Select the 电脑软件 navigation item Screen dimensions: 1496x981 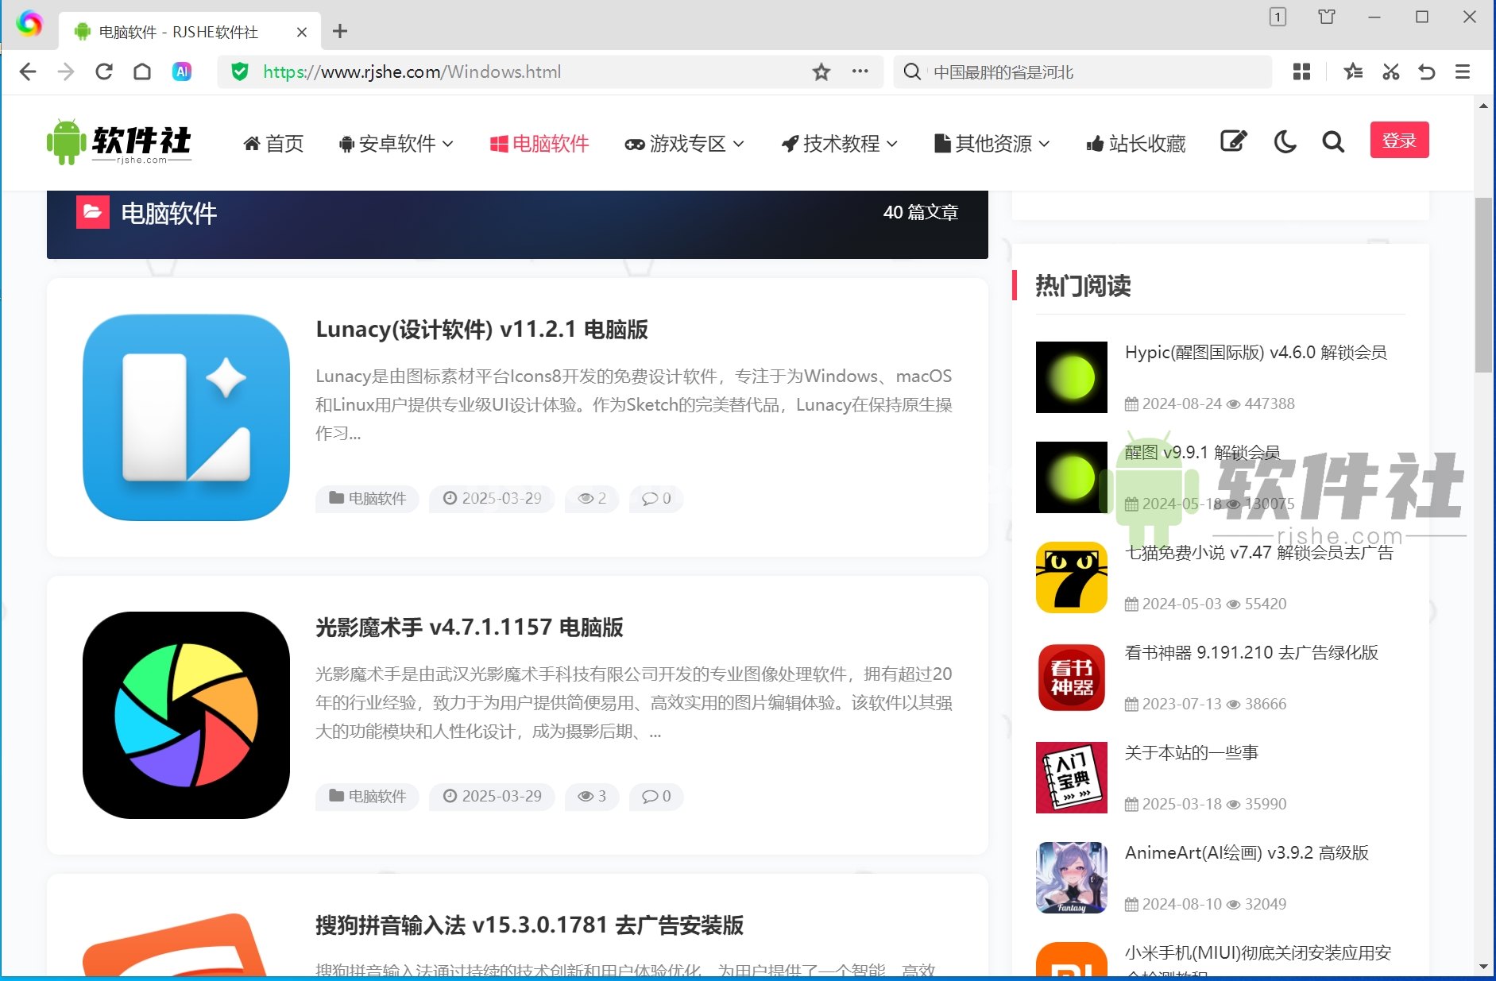(x=539, y=144)
